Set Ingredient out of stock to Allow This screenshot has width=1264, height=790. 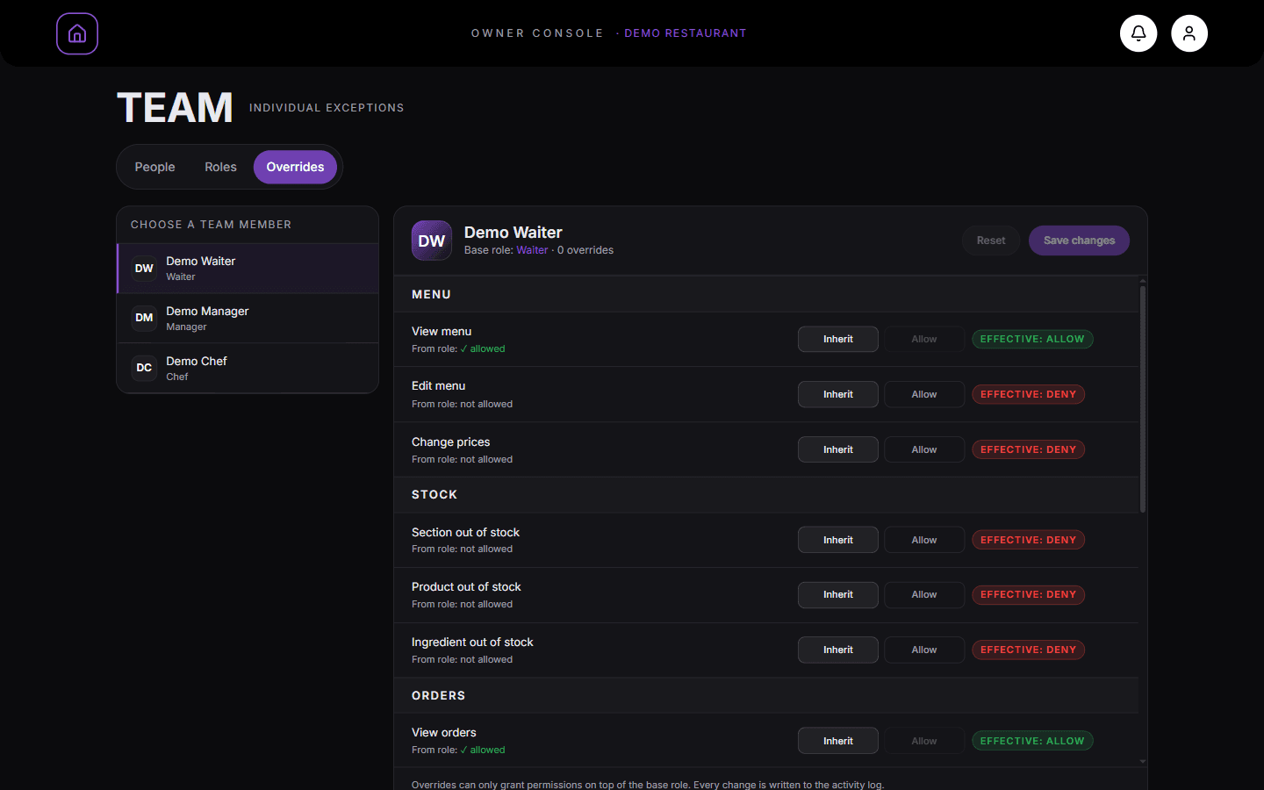[x=924, y=650]
